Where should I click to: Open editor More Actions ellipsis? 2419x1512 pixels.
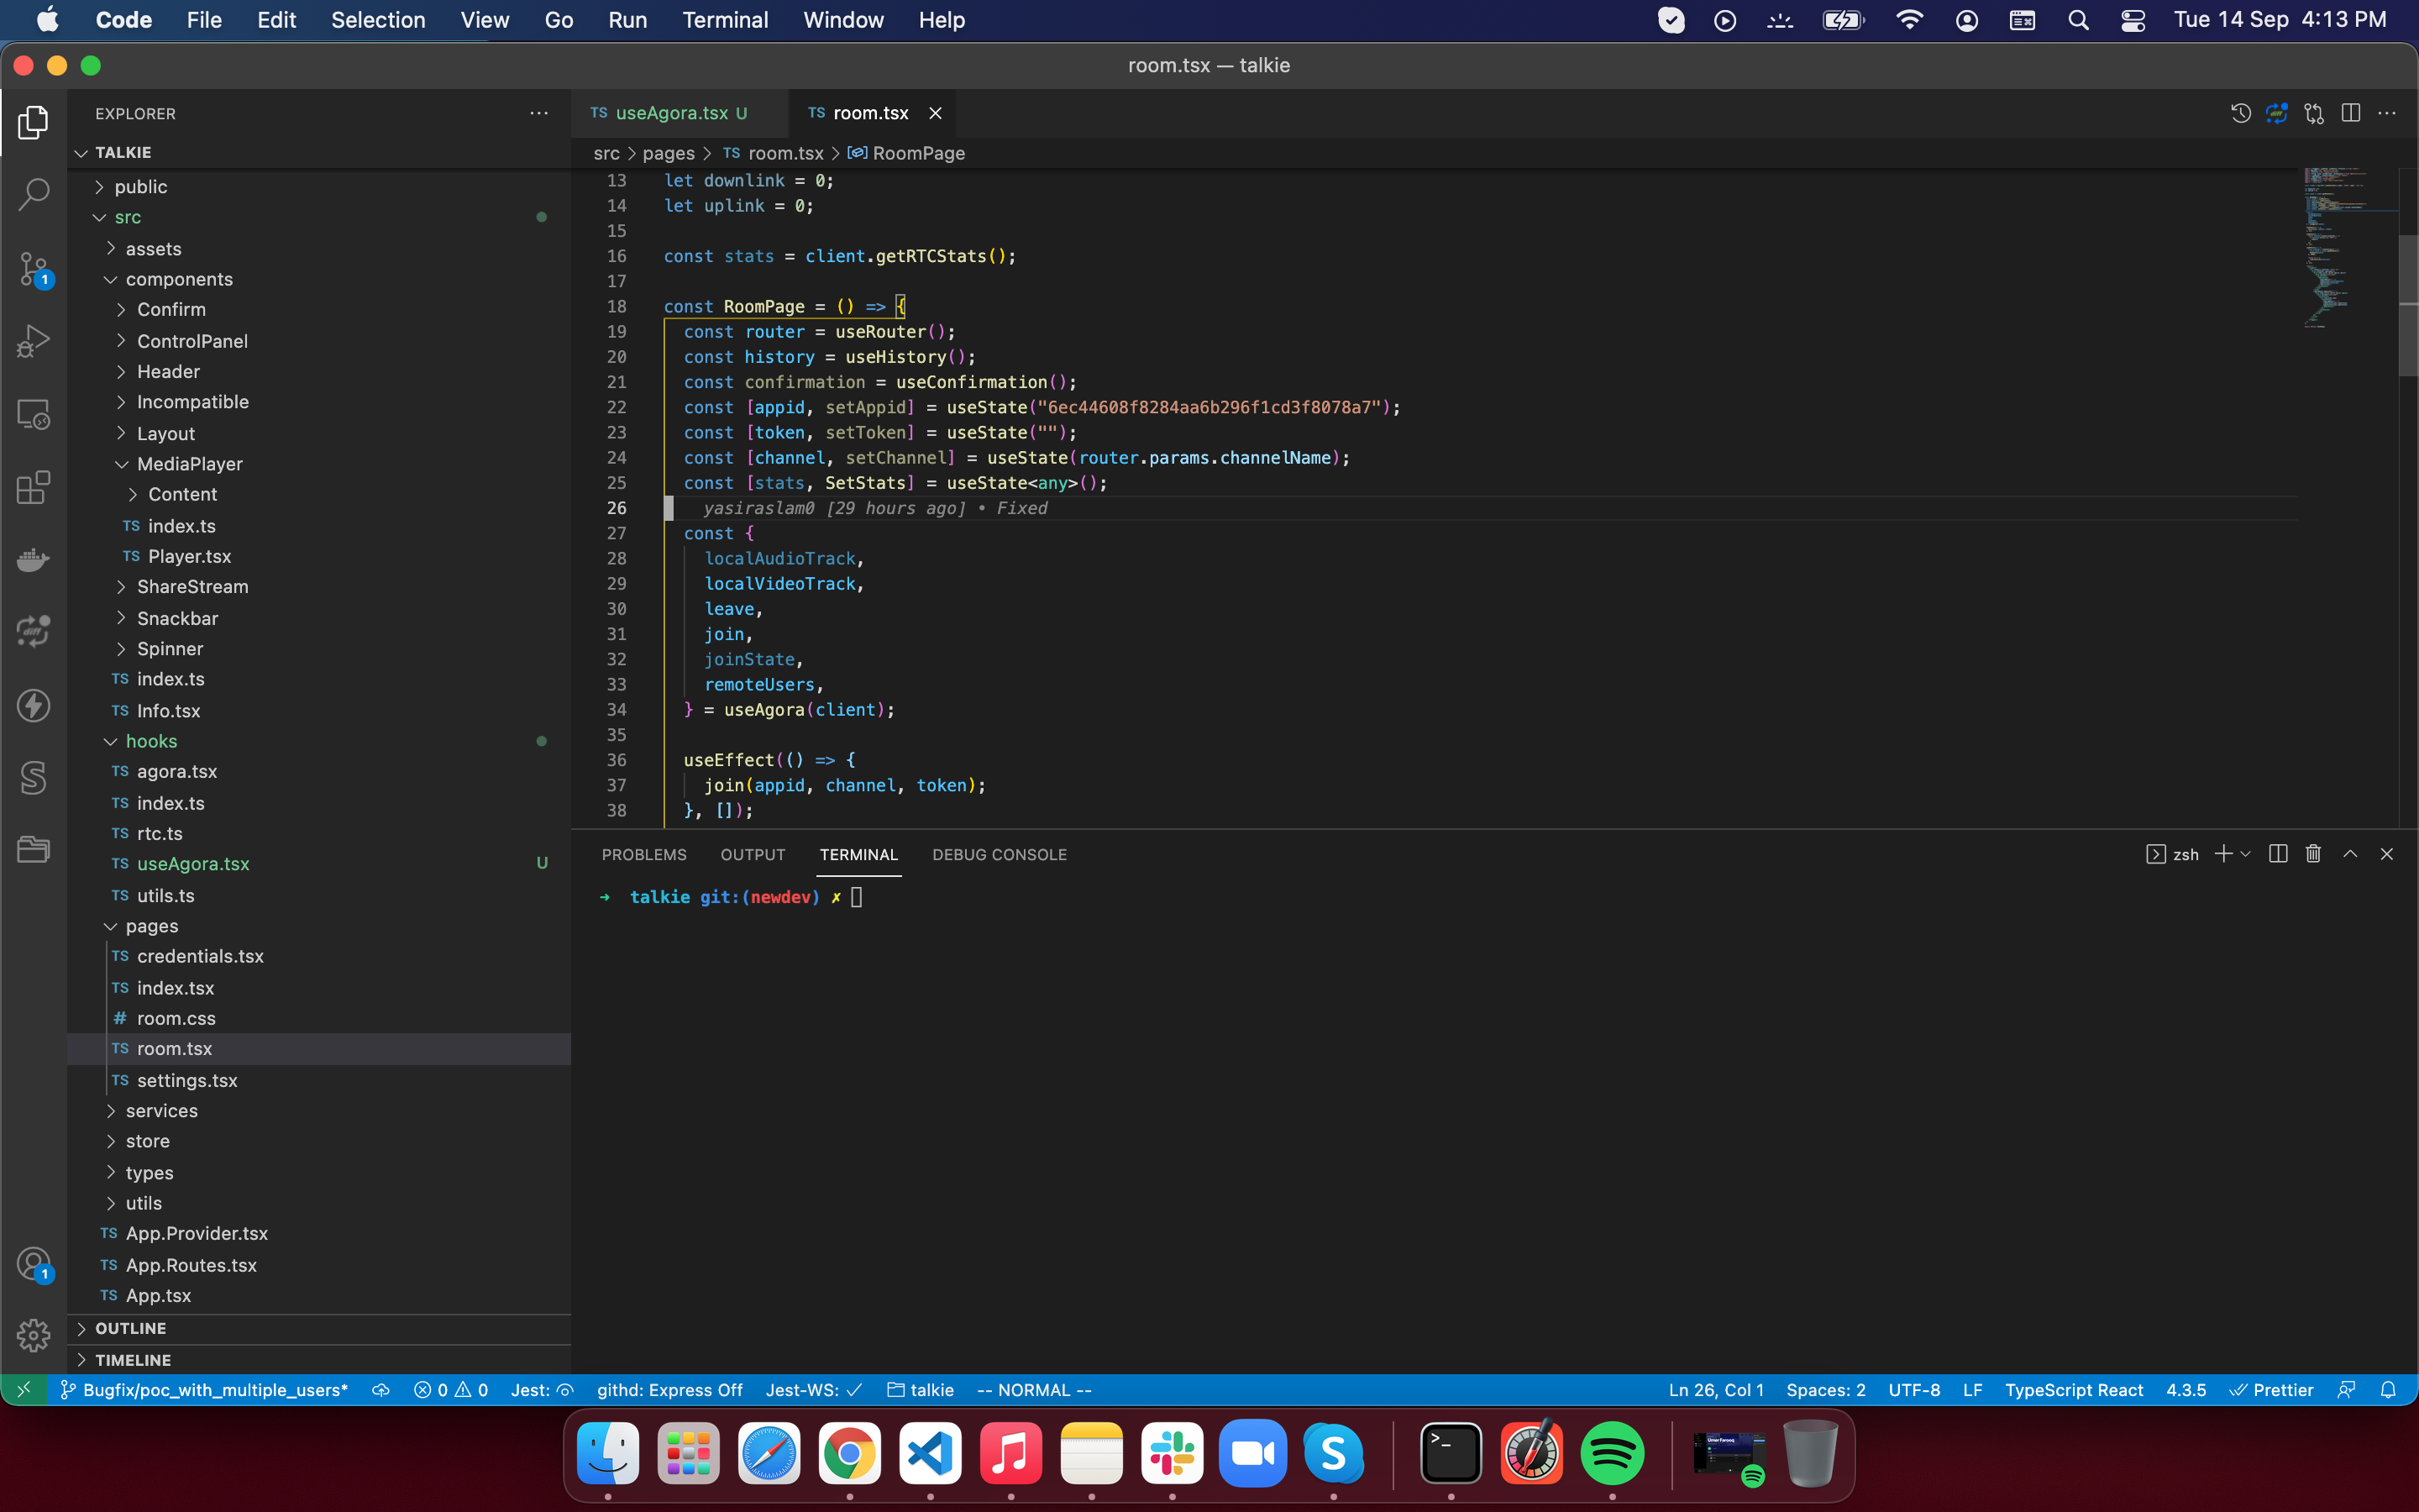click(x=2387, y=113)
